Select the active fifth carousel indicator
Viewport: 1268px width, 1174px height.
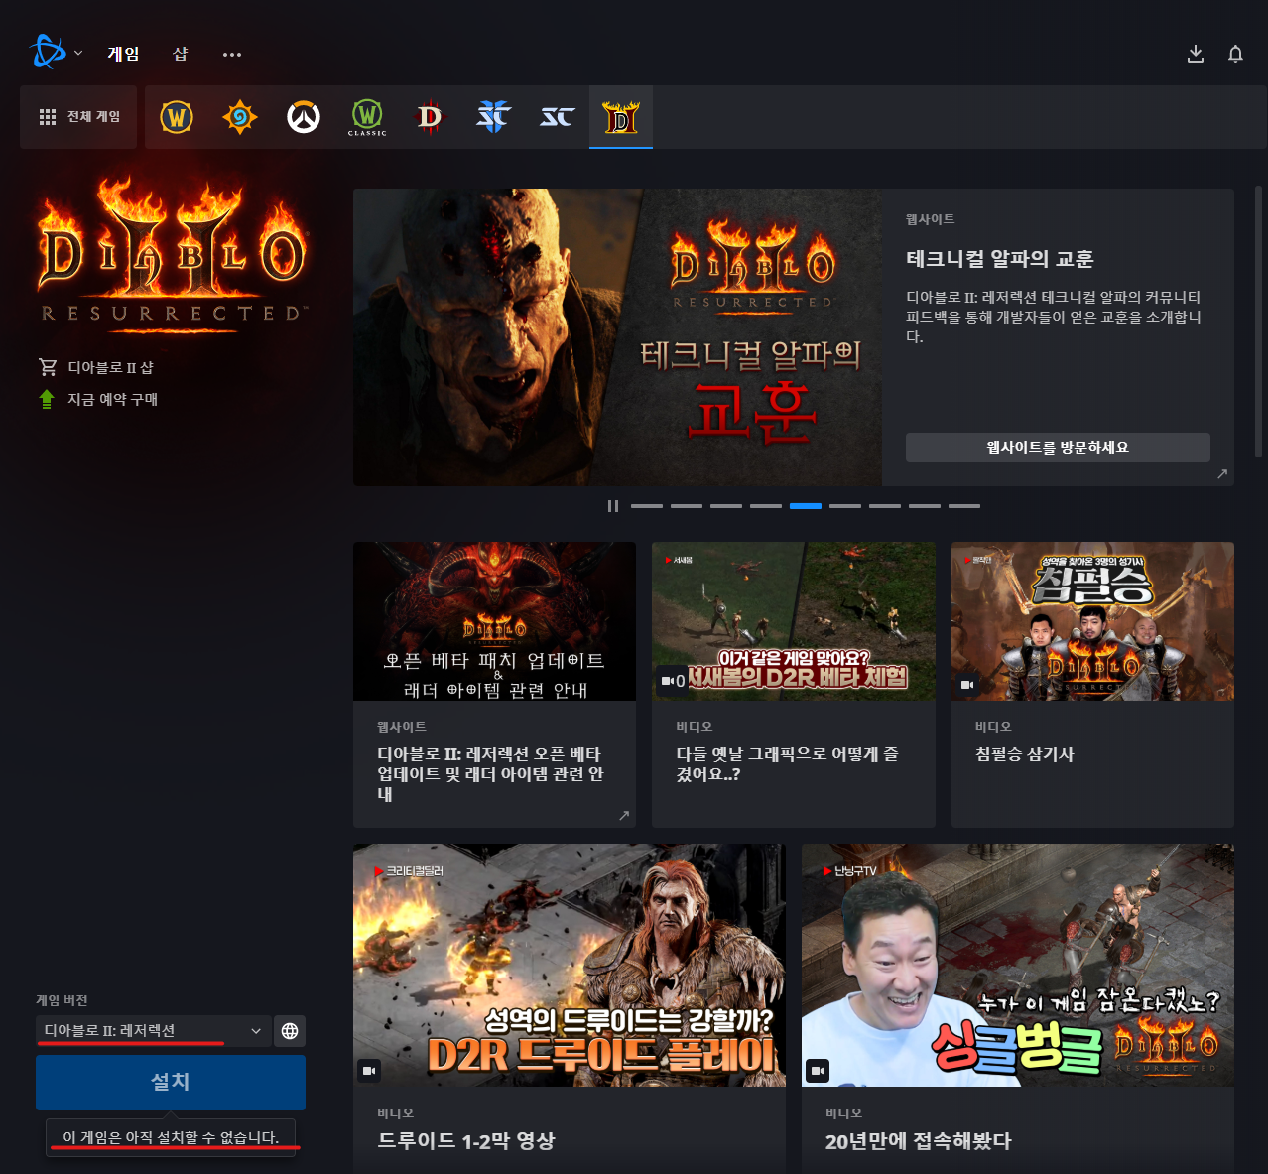pyautogui.click(x=806, y=506)
